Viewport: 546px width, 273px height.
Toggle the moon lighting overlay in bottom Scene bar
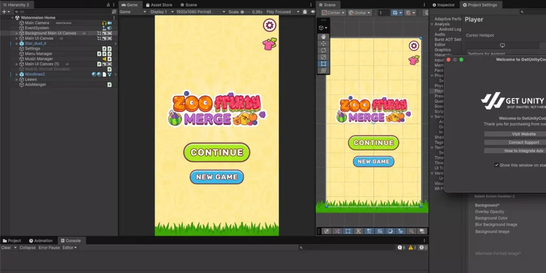[390, 231]
